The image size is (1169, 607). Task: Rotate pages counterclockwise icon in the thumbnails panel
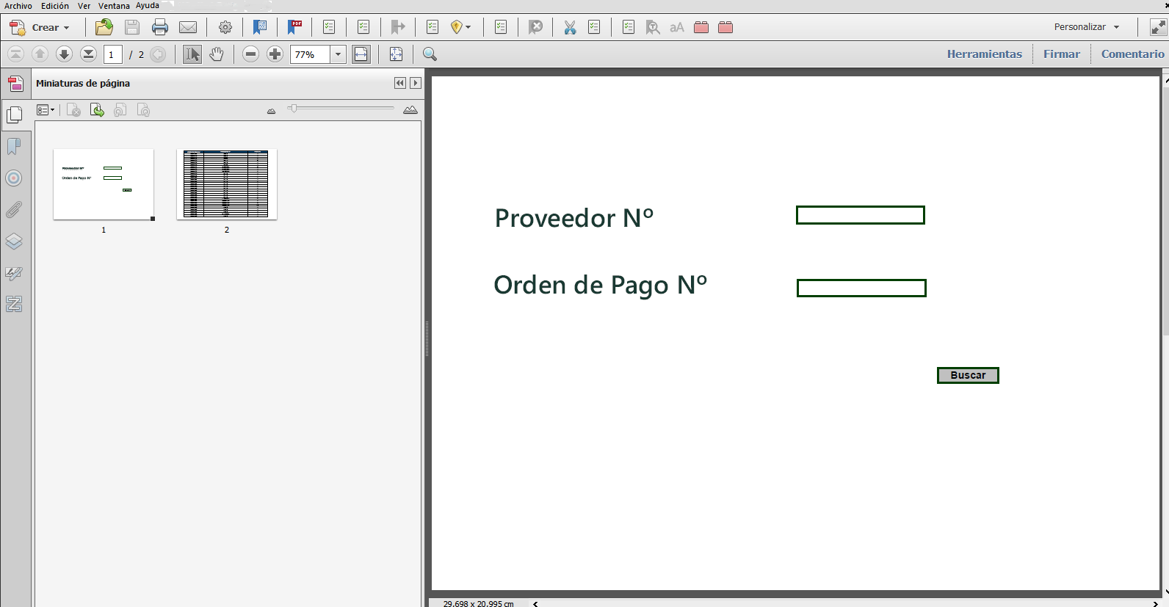[120, 110]
